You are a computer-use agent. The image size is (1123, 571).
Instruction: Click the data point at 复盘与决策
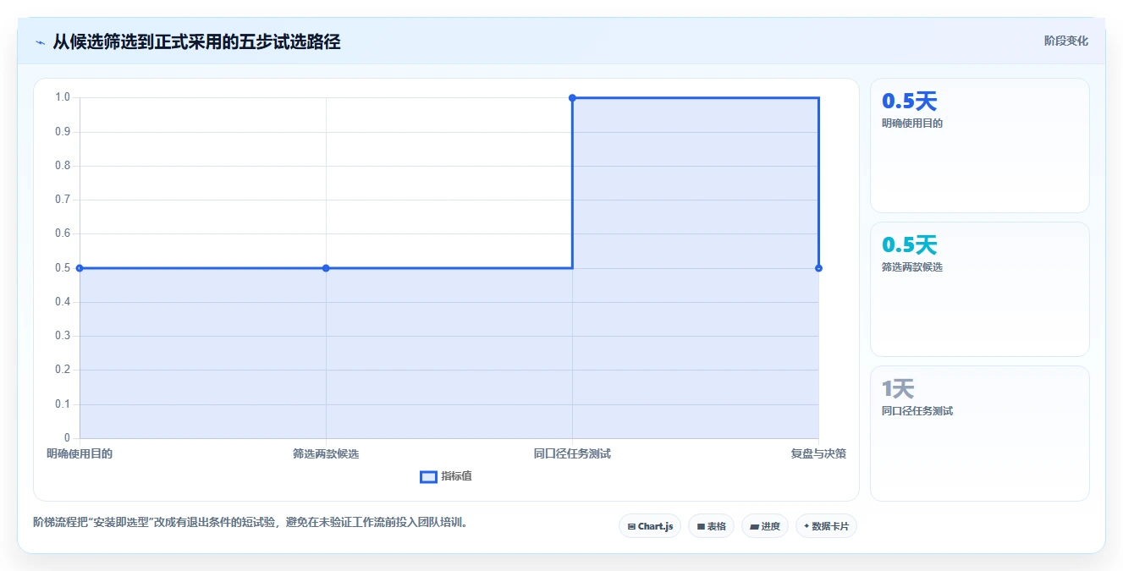818,268
